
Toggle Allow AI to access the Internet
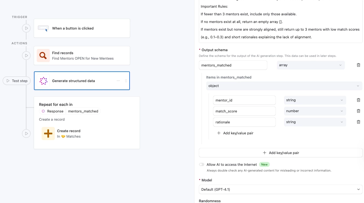click(x=202, y=164)
